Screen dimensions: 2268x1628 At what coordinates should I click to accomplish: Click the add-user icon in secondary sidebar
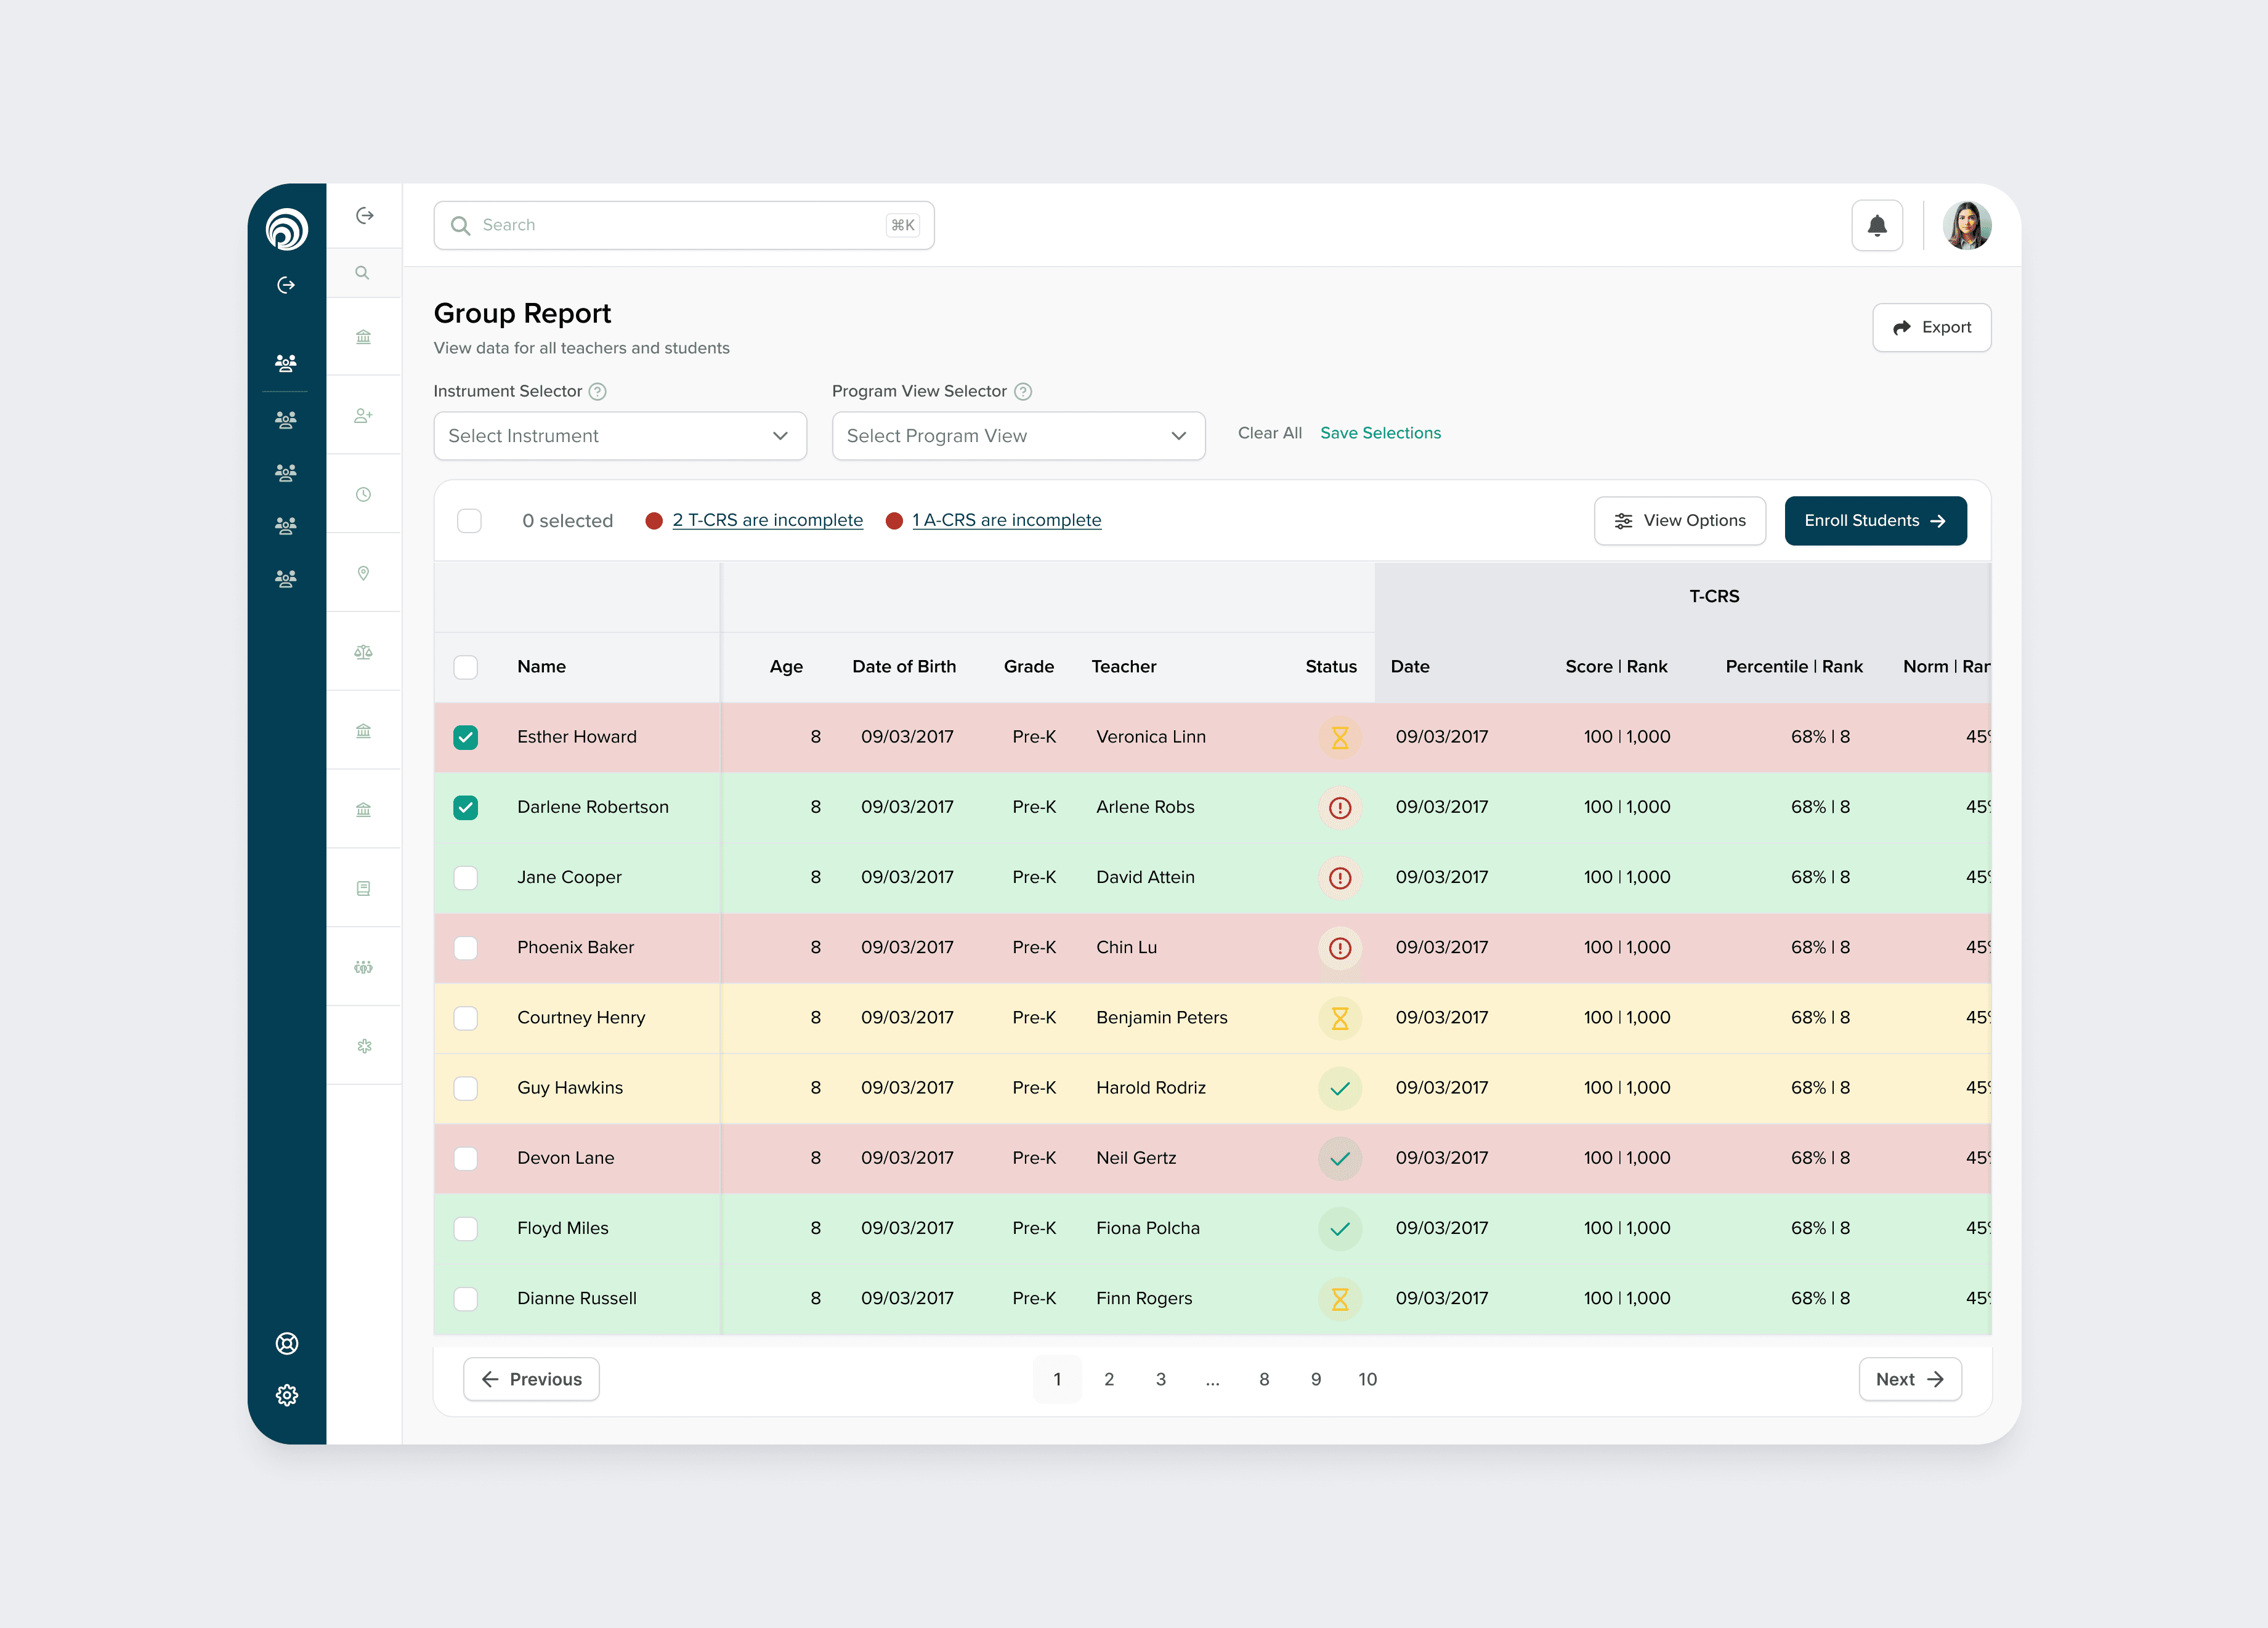[x=363, y=416]
